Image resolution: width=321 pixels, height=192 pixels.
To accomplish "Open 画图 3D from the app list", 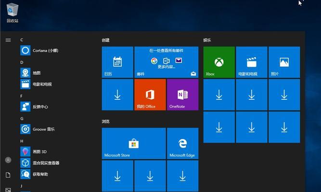I will (x=34, y=152).
